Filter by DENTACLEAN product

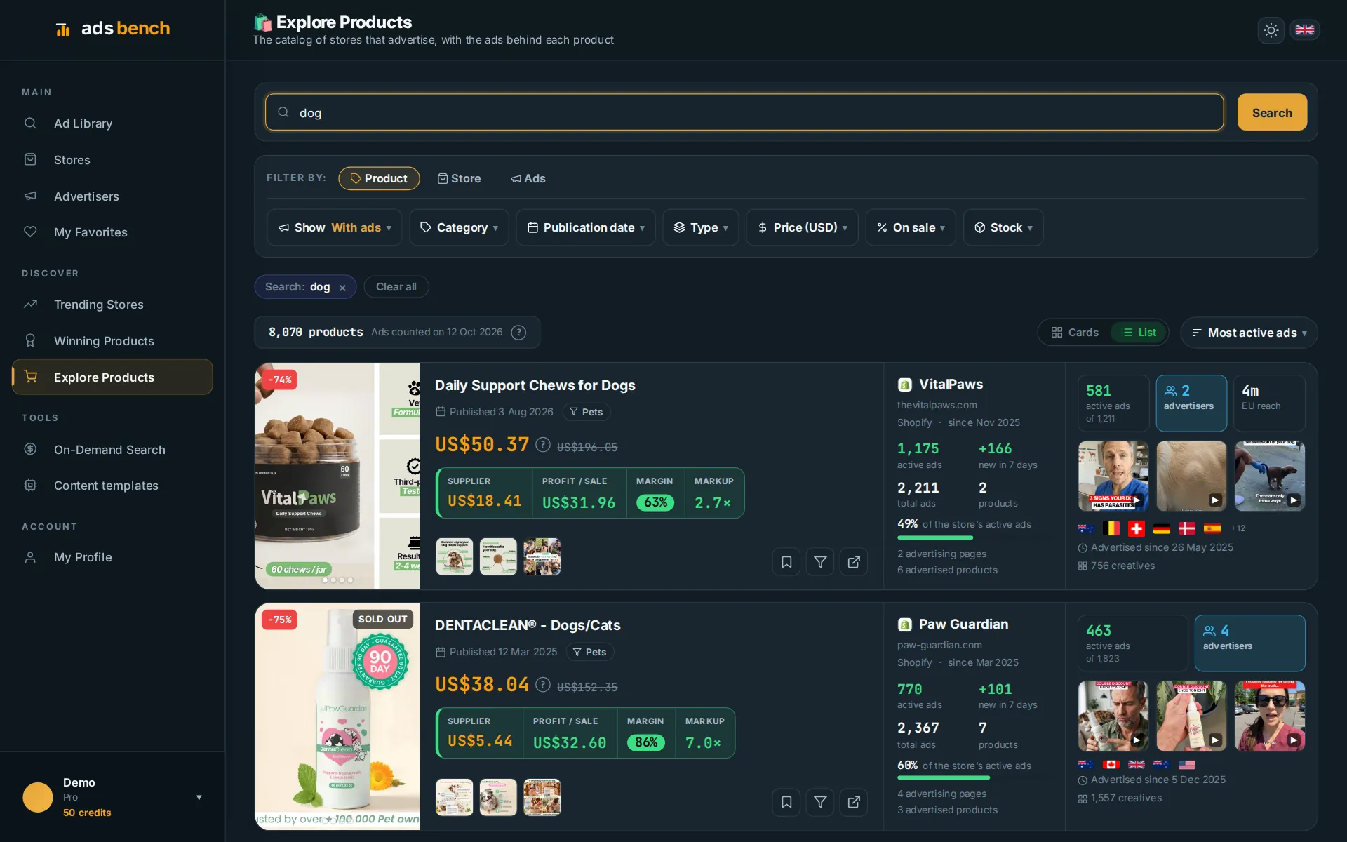pos(820,802)
